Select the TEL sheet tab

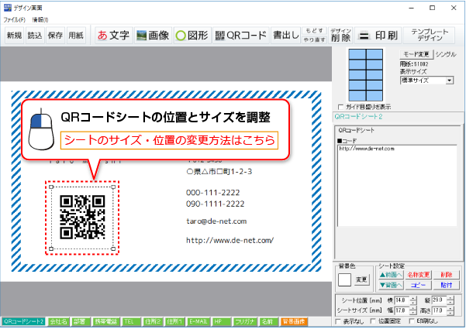point(129,321)
